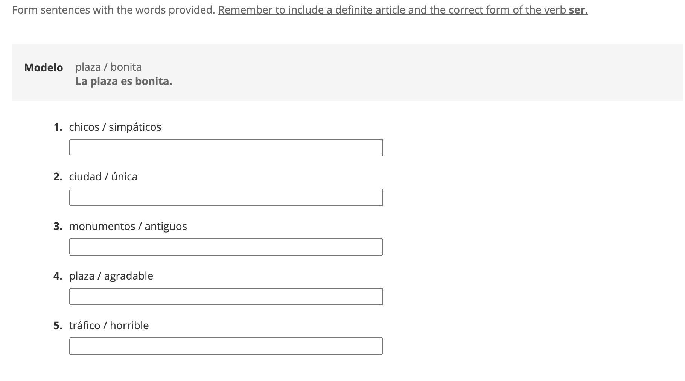Image resolution: width=685 pixels, height=381 pixels.
Task: Click the prompt text tráfico / horrible
Action: [109, 325]
